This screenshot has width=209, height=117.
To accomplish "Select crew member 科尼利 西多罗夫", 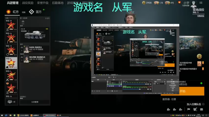I will 35,49.
